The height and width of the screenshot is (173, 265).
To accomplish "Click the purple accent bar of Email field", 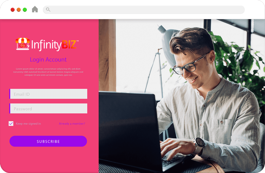I will [x=10, y=94].
